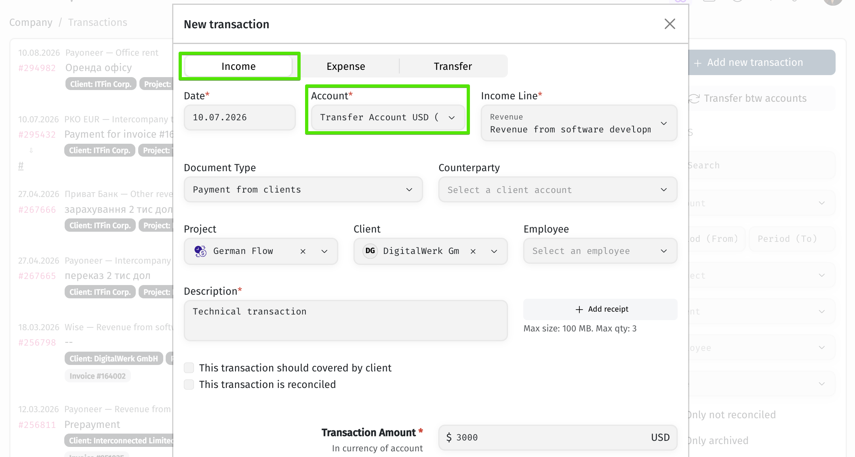The height and width of the screenshot is (457, 855).
Task: Check 'This transaction should covered by client'
Action: click(189, 368)
